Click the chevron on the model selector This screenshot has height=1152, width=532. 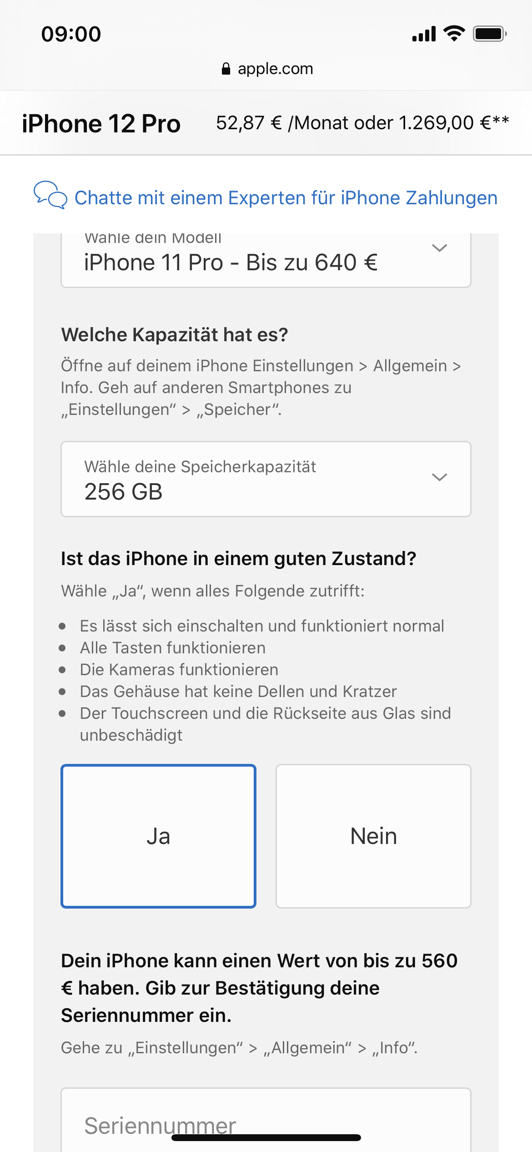tap(439, 248)
